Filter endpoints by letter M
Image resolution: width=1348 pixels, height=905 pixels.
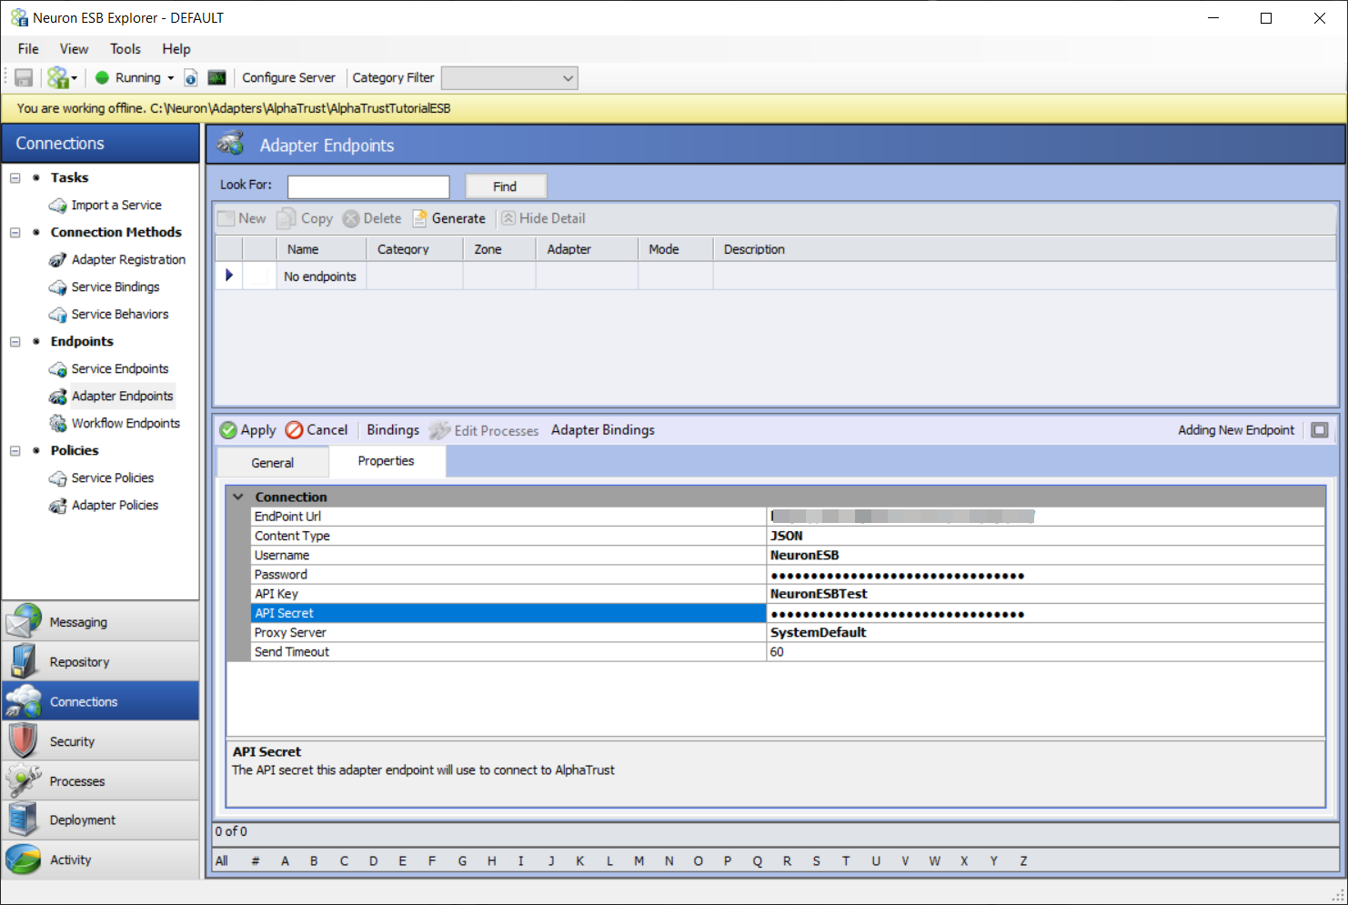click(639, 861)
